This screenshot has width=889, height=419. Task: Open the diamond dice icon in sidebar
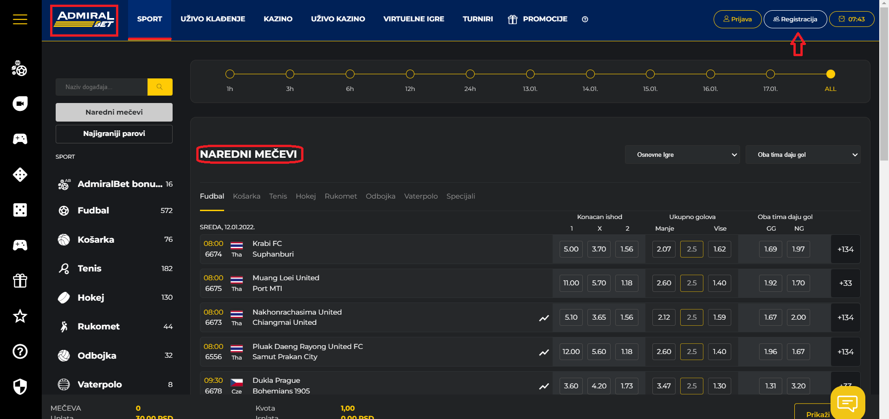tap(20, 174)
